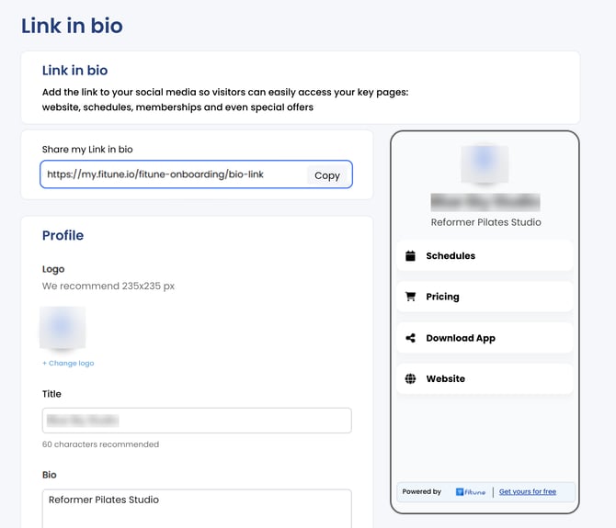The image size is (616, 528).
Task: Open the Pricing preview button
Action: coord(485,297)
